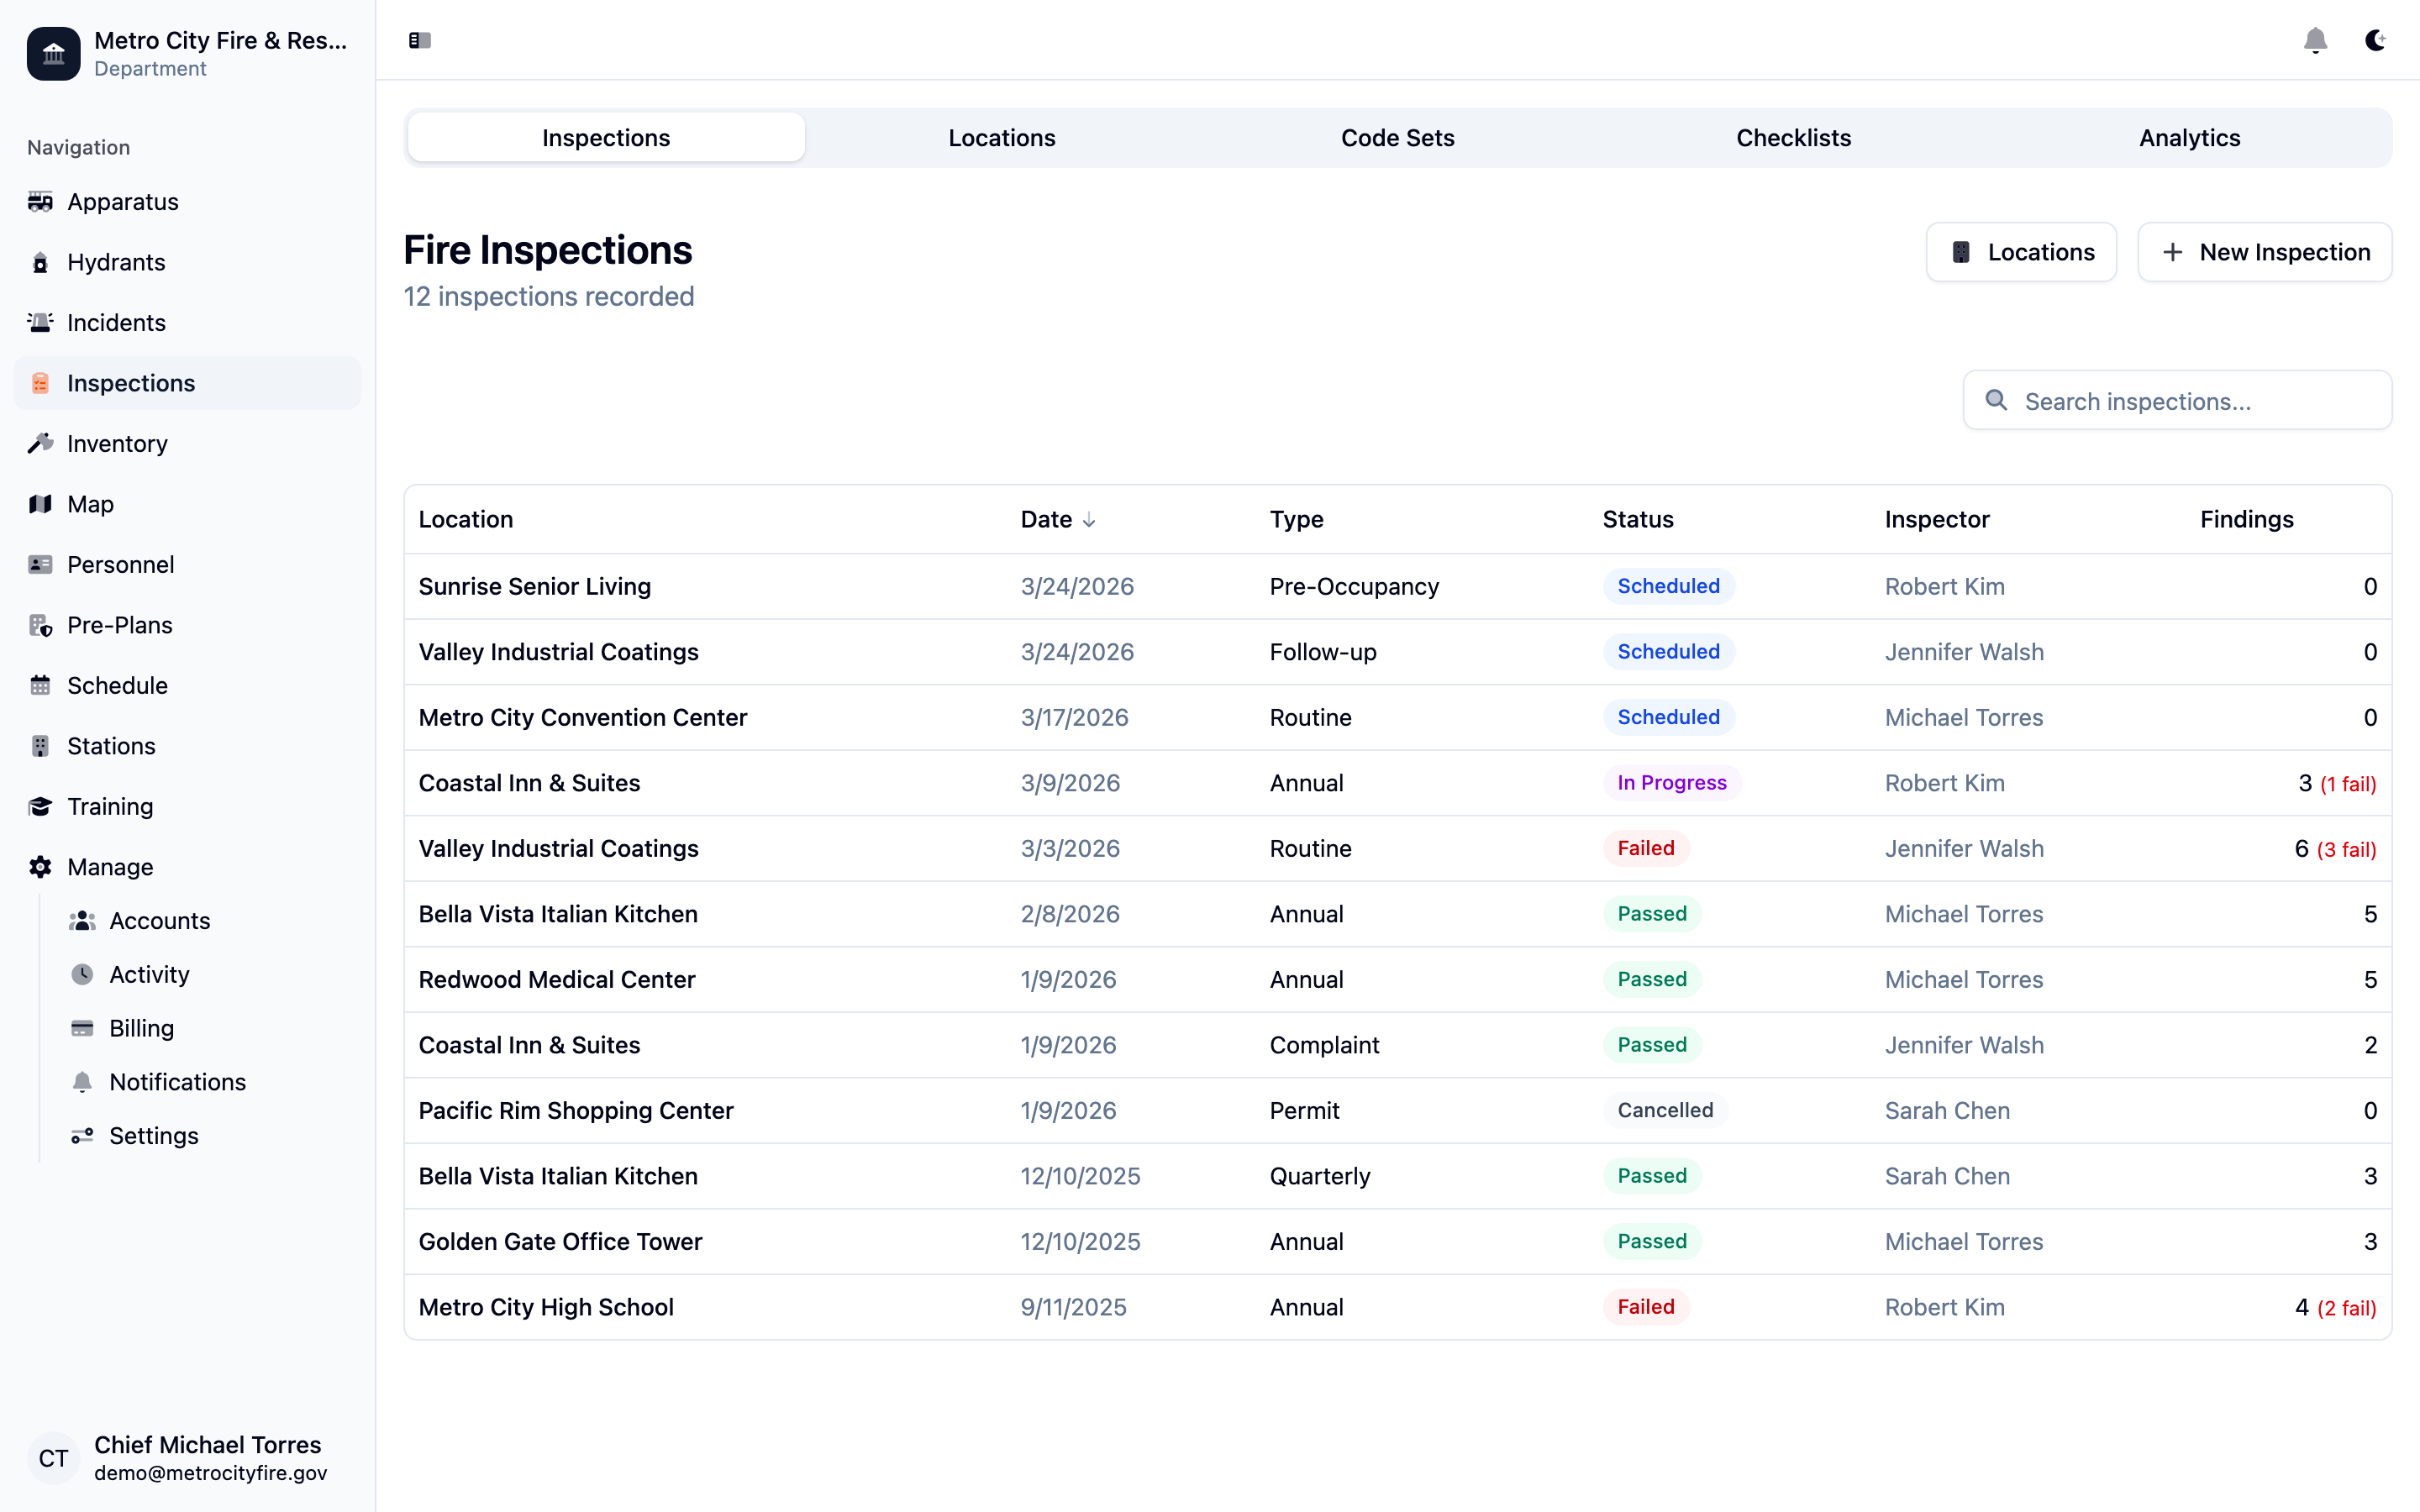The height and width of the screenshot is (1512, 2420).
Task: Switch to the Code Sets tab
Action: [x=1397, y=137]
